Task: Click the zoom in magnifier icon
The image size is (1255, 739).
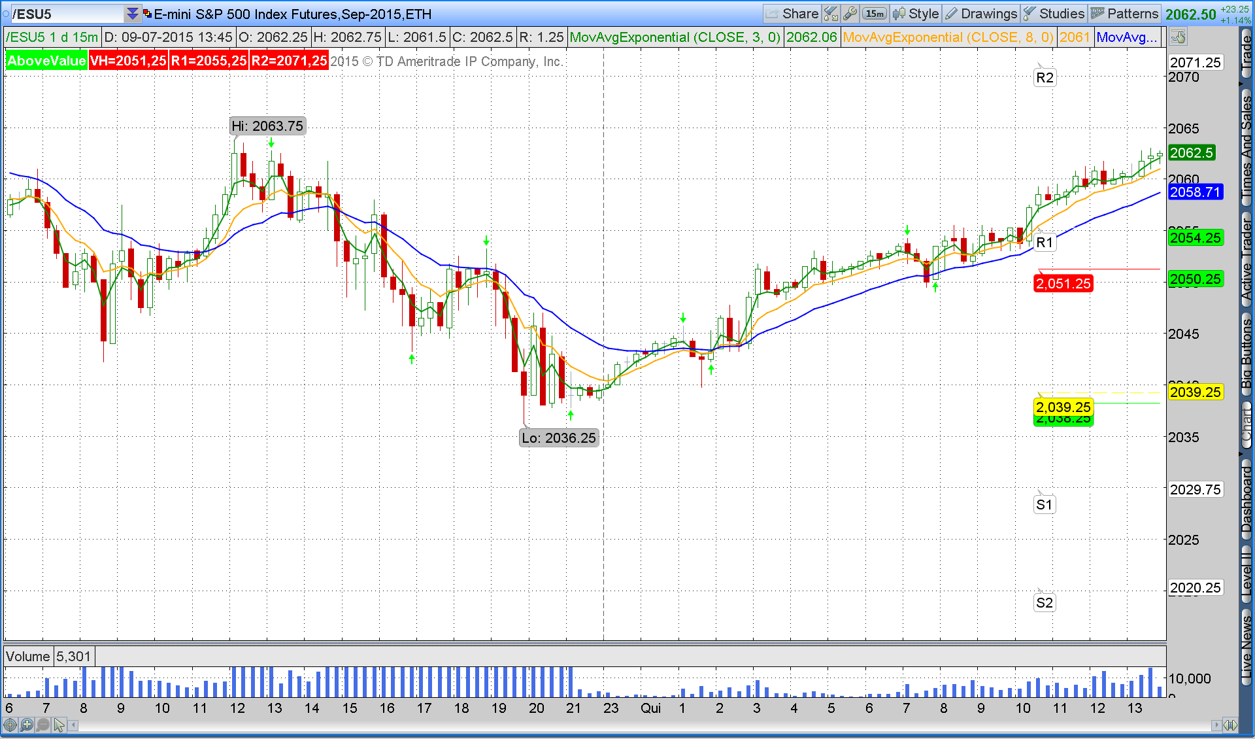Action: (x=26, y=725)
